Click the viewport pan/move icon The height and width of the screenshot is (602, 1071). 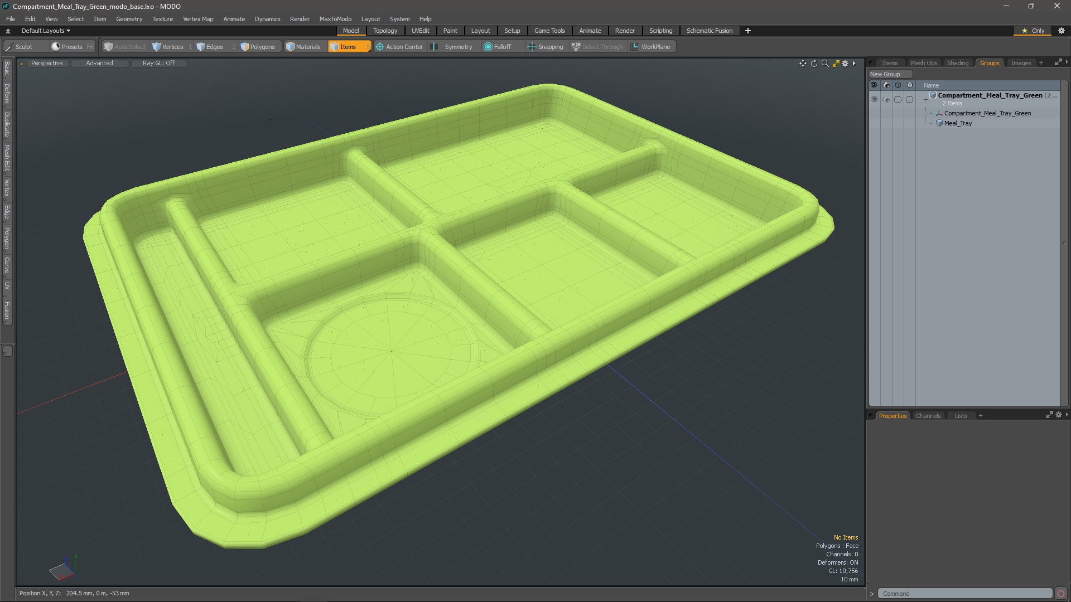tap(803, 64)
